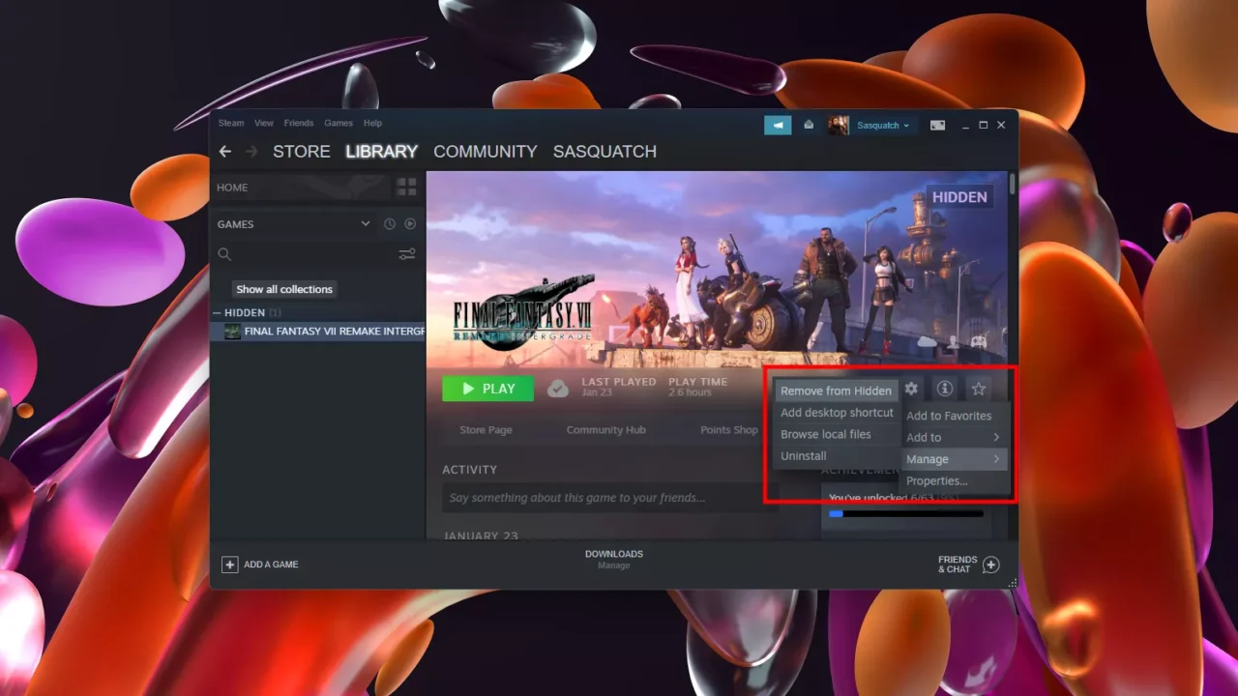Click PLAY TIME 2.6 hours text
Image resolution: width=1238 pixels, height=696 pixels.
[698, 388]
